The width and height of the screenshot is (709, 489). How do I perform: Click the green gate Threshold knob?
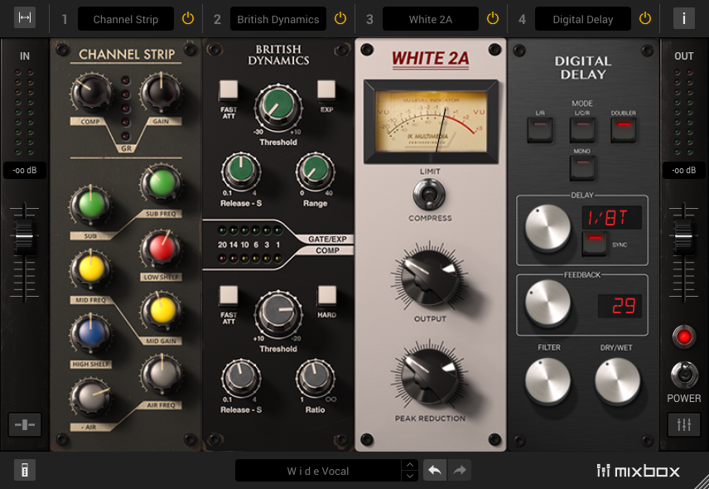coord(278,108)
